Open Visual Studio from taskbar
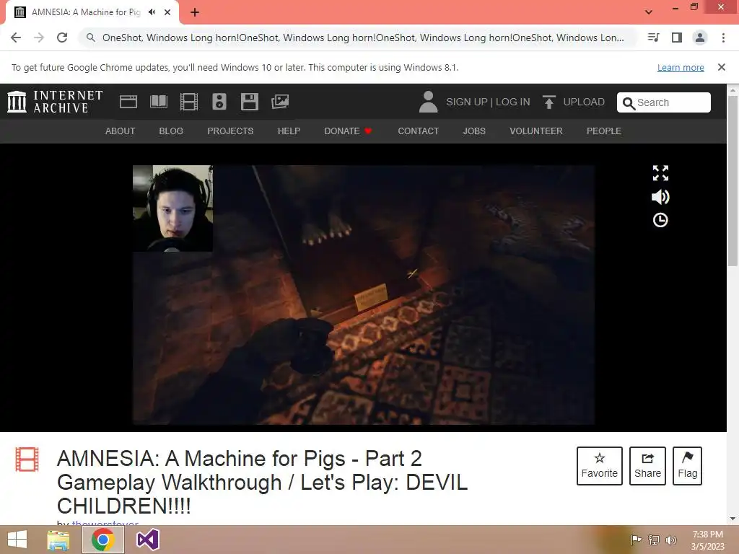The height and width of the screenshot is (554, 739). coord(147,540)
